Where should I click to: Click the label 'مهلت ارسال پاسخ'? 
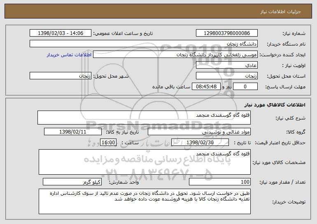(x=285, y=87)
